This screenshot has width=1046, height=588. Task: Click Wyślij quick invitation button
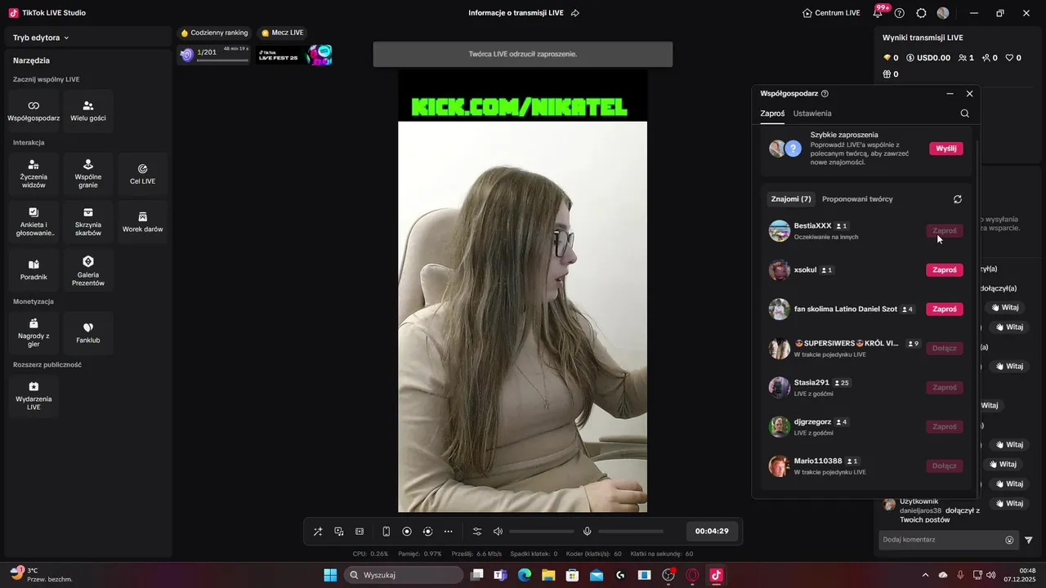pos(945,149)
